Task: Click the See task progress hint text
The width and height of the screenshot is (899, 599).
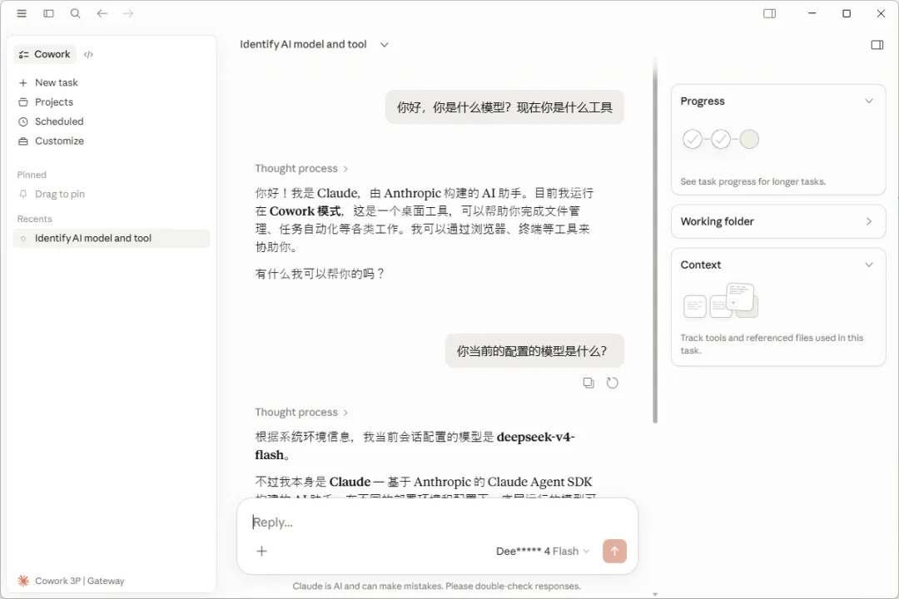Action: [752, 181]
